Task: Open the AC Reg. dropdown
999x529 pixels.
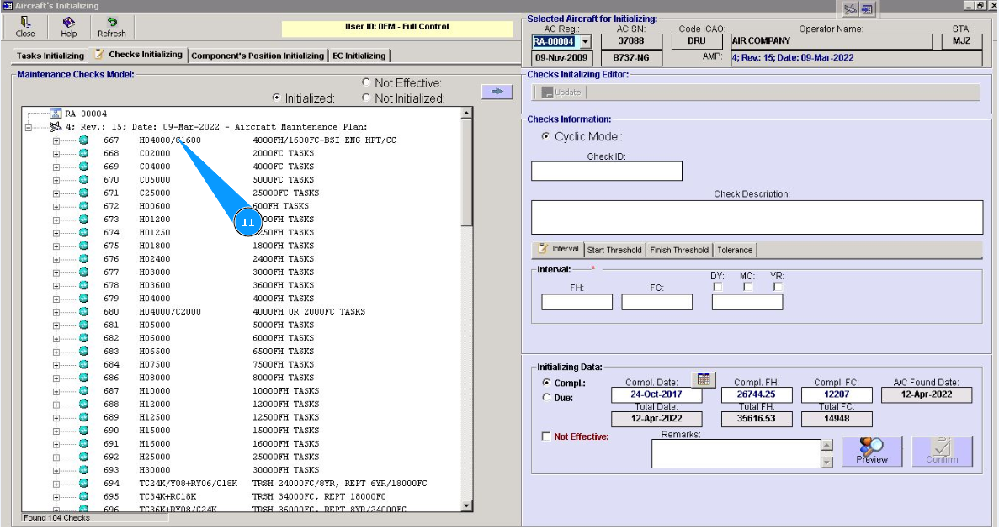Action: (x=586, y=41)
